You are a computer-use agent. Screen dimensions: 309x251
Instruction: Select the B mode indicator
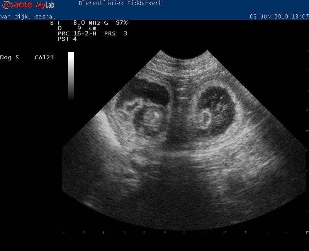click(52, 23)
